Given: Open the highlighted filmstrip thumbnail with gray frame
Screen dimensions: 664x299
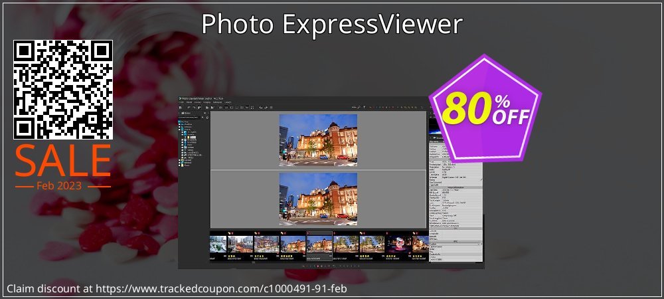Looking at the screenshot, I should [x=319, y=245].
